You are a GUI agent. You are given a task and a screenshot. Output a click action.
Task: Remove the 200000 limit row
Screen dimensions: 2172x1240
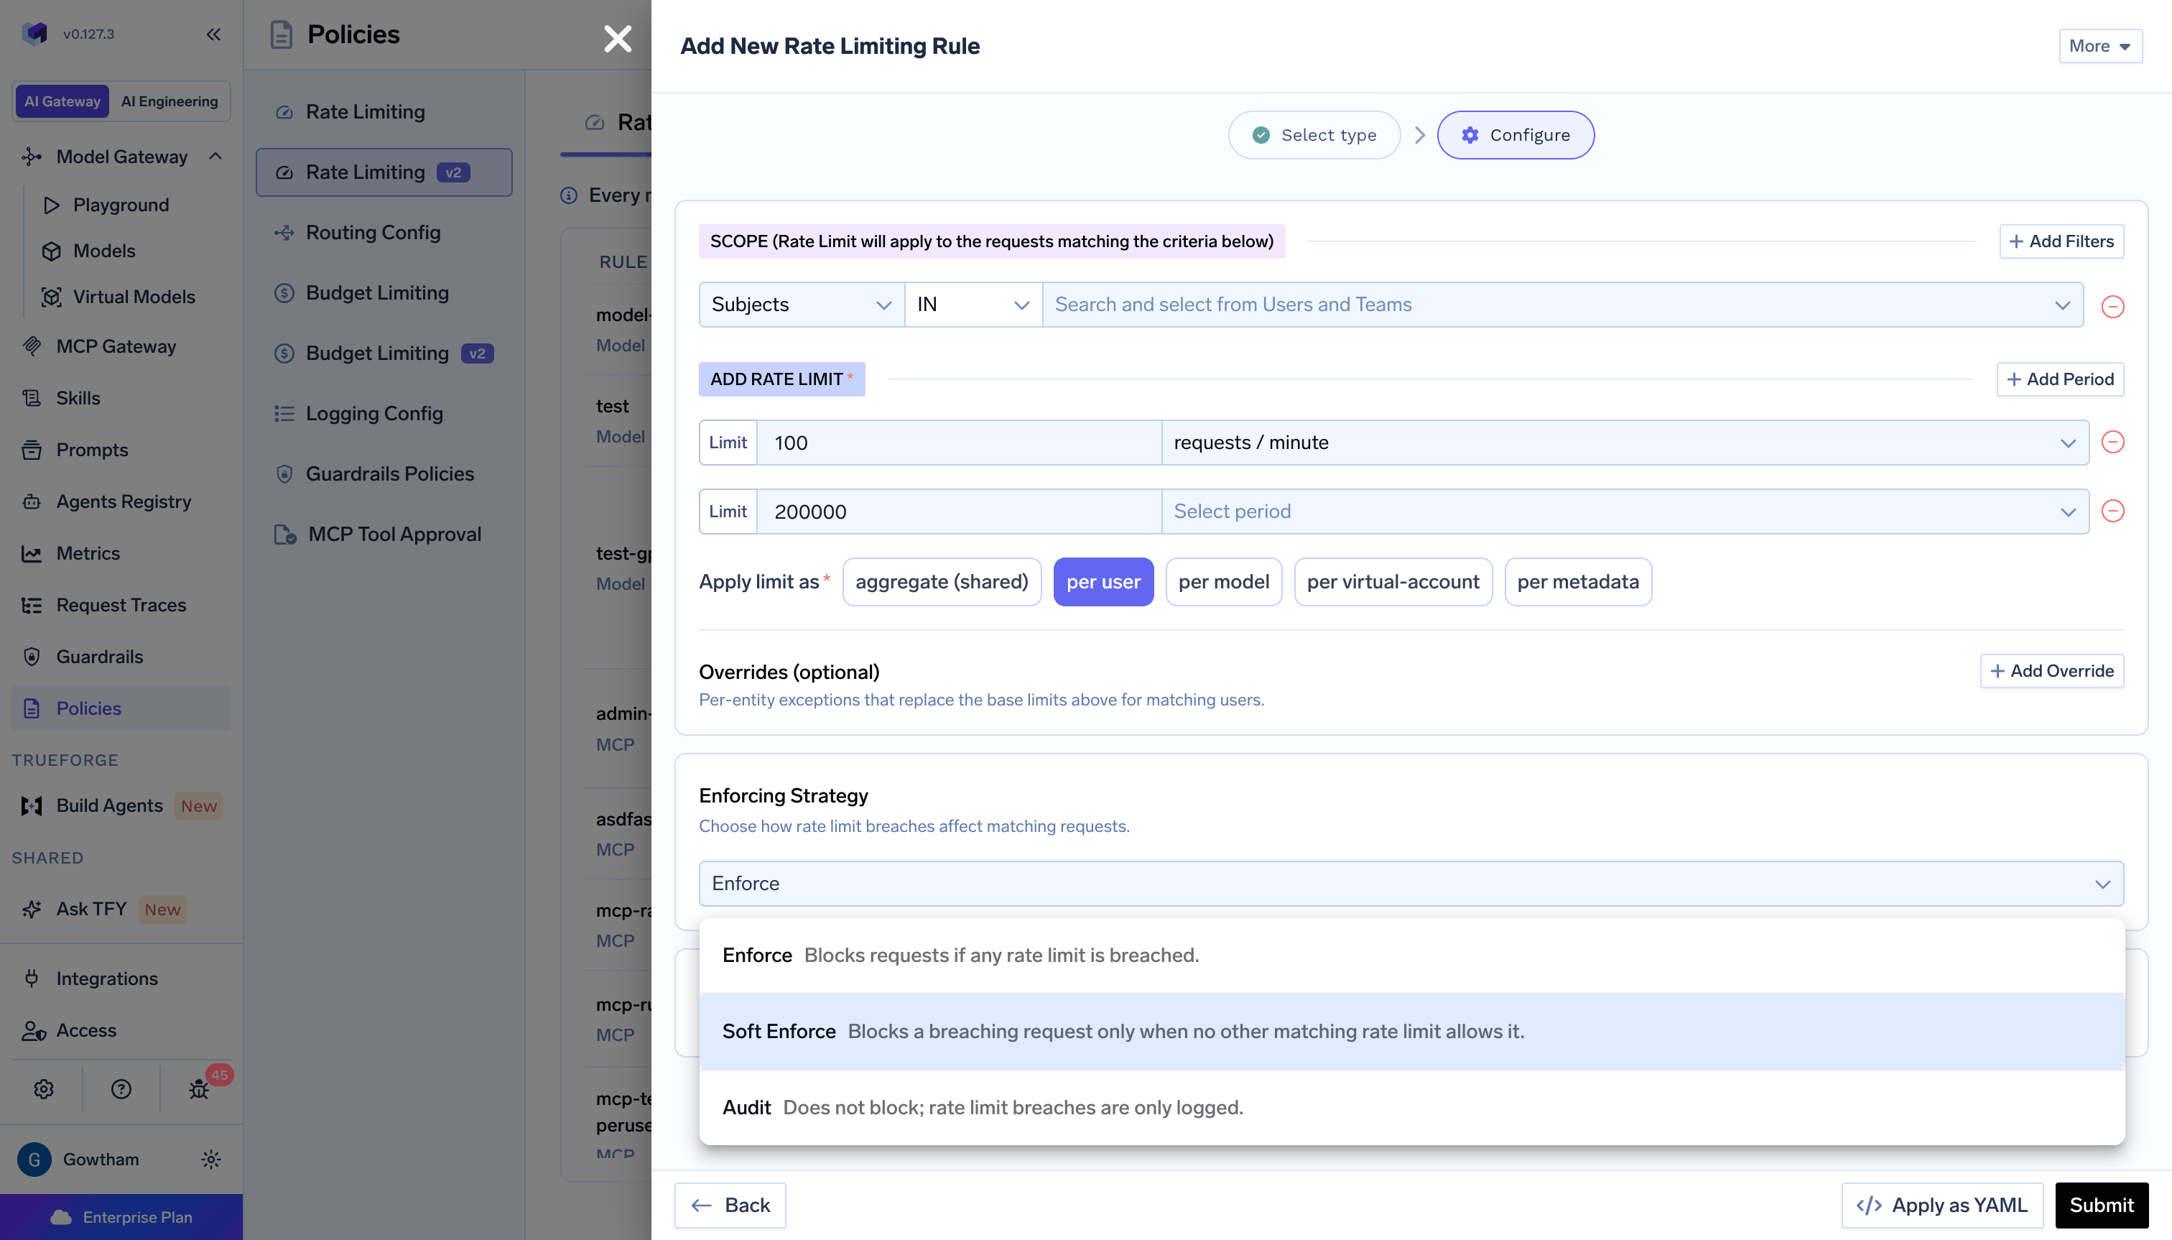click(x=2112, y=511)
